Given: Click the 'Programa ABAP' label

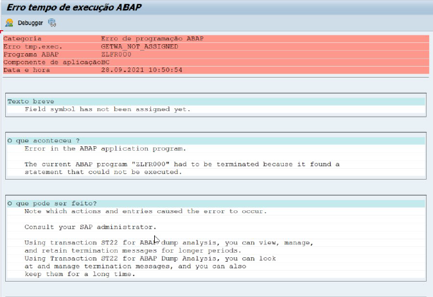Looking at the screenshot, I should tap(31, 55).
